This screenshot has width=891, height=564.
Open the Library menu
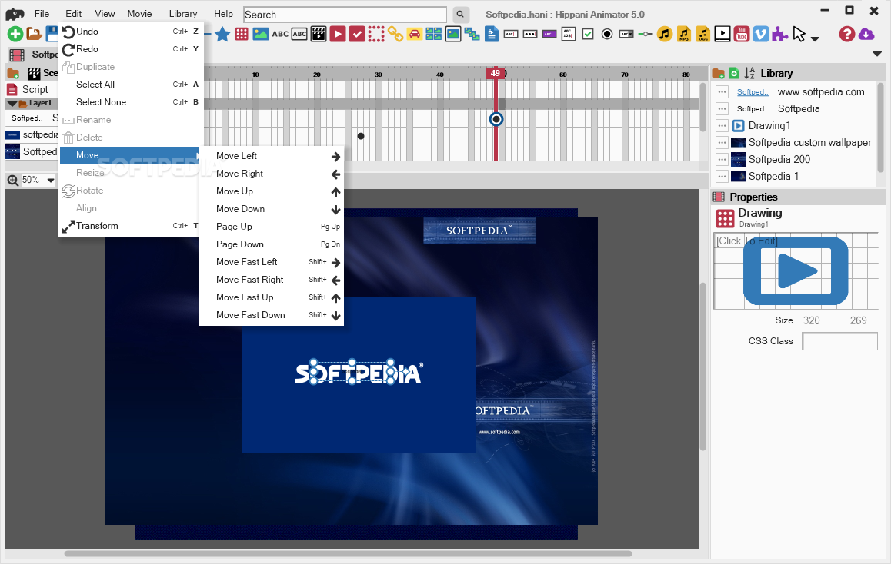183,14
